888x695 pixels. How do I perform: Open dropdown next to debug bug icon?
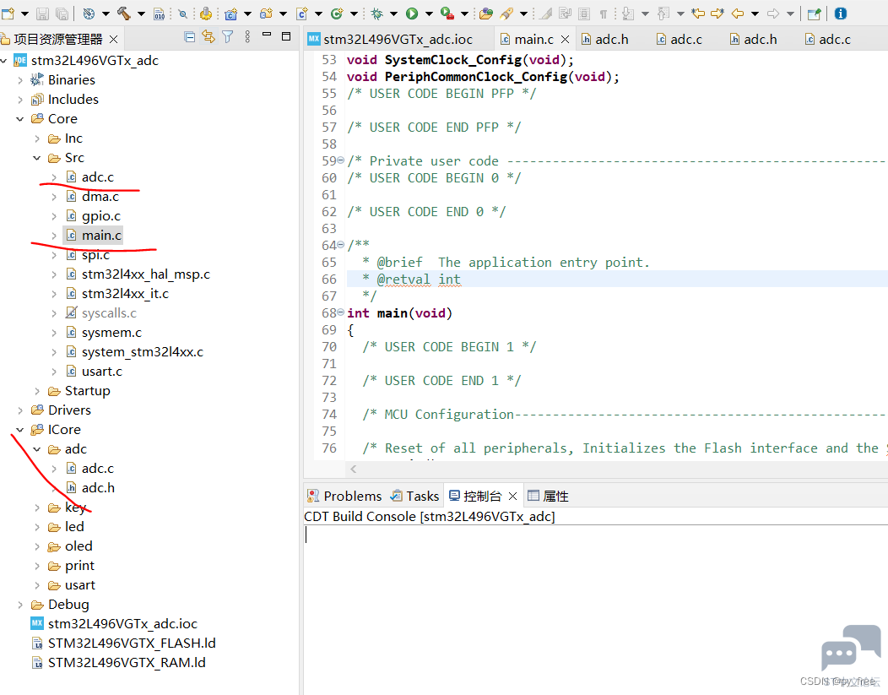coord(393,13)
